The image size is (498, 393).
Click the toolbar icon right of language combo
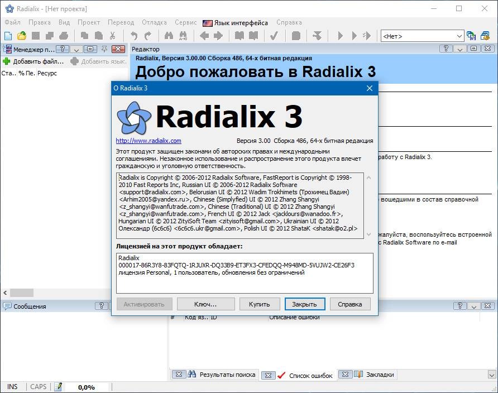[471, 36]
